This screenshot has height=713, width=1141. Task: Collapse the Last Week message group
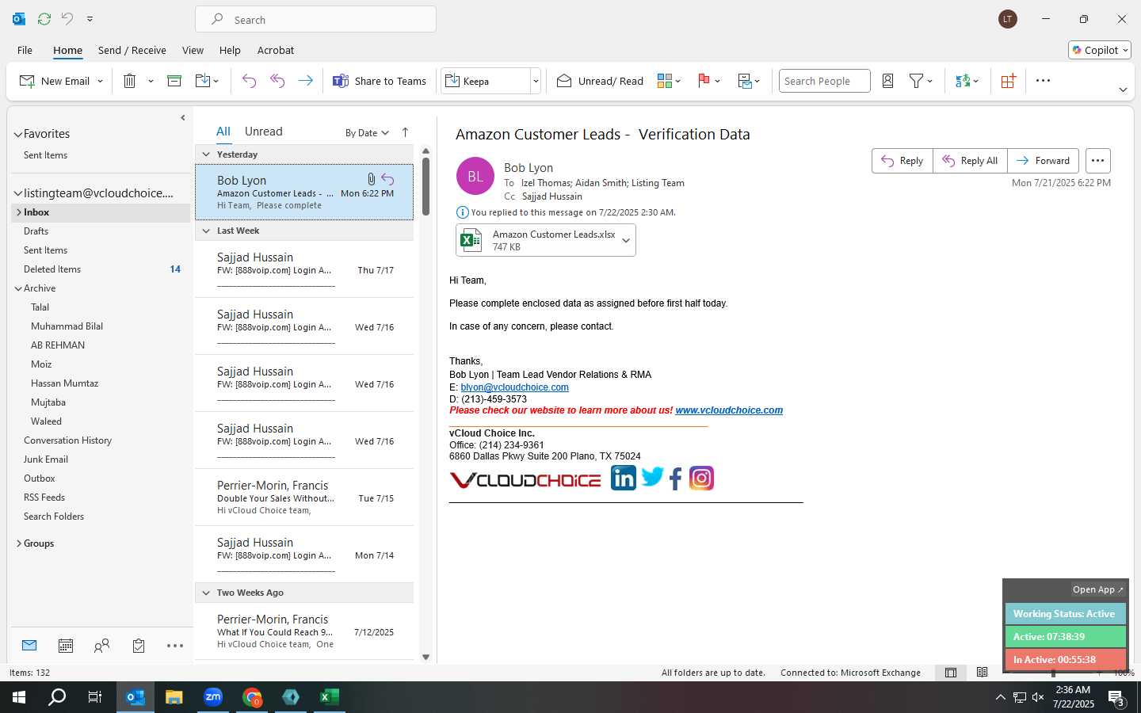206,231
